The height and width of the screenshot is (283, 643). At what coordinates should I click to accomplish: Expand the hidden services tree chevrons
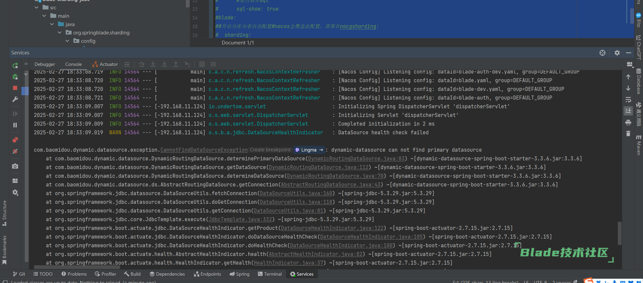point(26,64)
